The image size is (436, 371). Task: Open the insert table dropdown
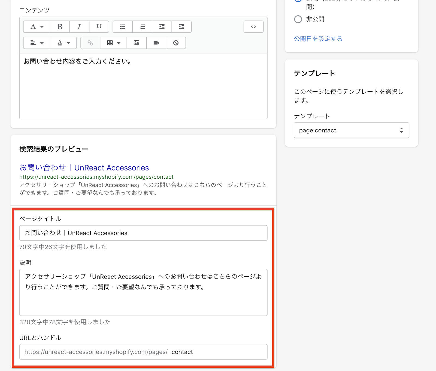pyautogui.click(x=113, y=43)
